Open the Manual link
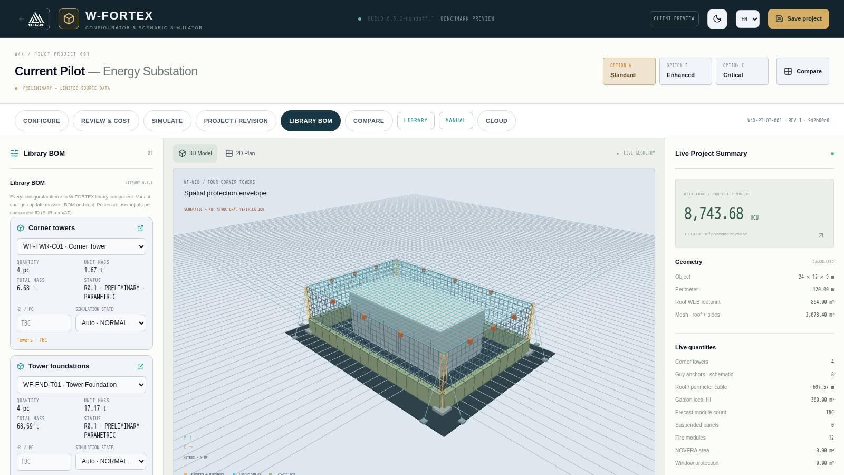This screenshot has height=475, width=844. click(x=456, y=120)
